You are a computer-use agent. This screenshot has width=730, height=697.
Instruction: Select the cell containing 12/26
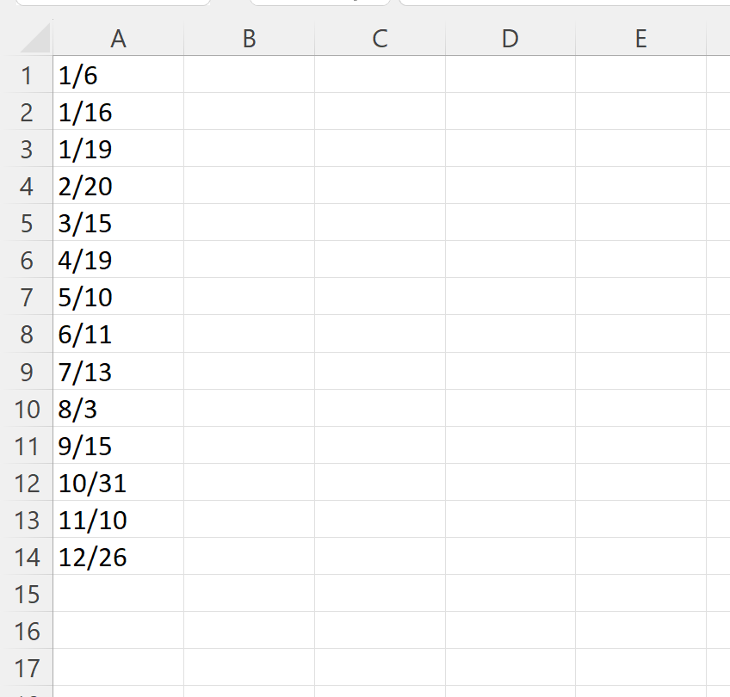pyautogui.click(x=118, y=557)
